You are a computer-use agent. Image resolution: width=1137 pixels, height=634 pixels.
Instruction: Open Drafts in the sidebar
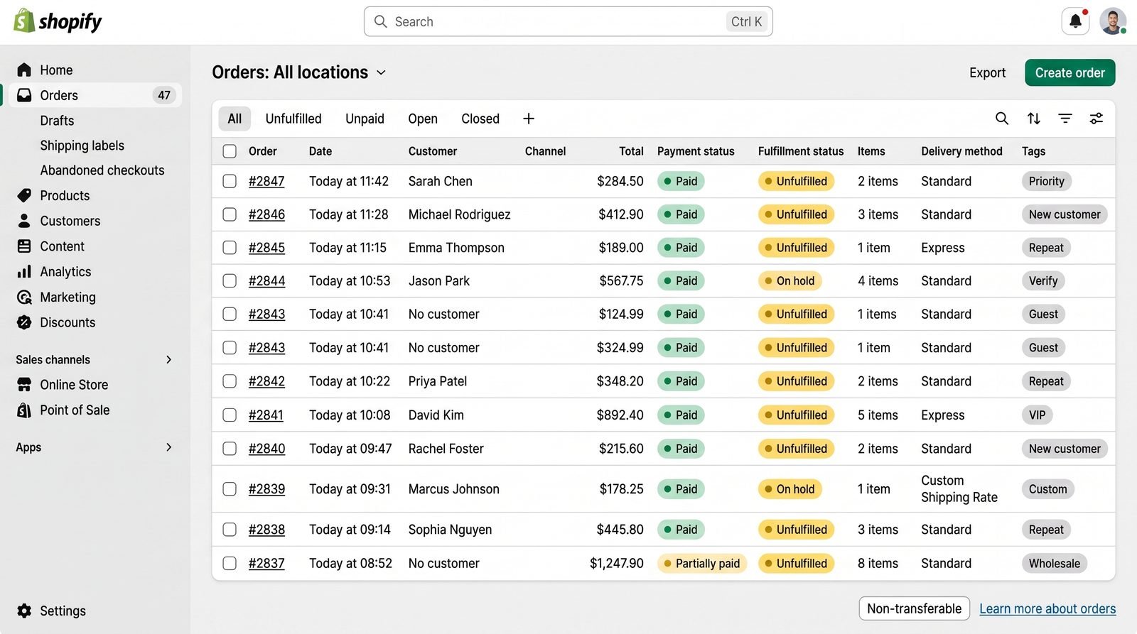(x=57, y=121)
